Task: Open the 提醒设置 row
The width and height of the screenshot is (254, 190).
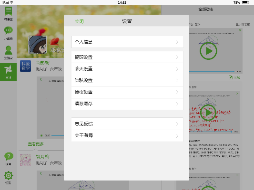Action: click(127, 57)
